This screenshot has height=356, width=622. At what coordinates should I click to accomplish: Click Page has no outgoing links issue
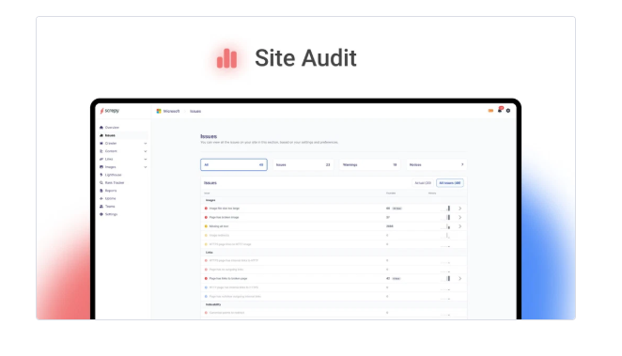(226, 270)
